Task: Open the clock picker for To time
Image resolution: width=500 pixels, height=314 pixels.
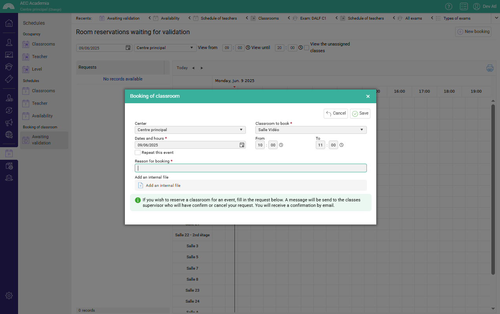Action: [341, 145]
